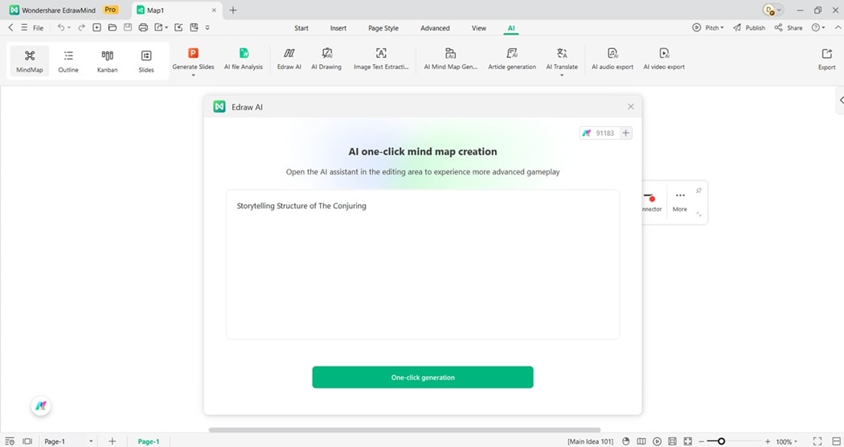The width and height of the screenshot is (844, 447).
Task: Open More options in floating toolbar
Action: click(x=680, y=202)
